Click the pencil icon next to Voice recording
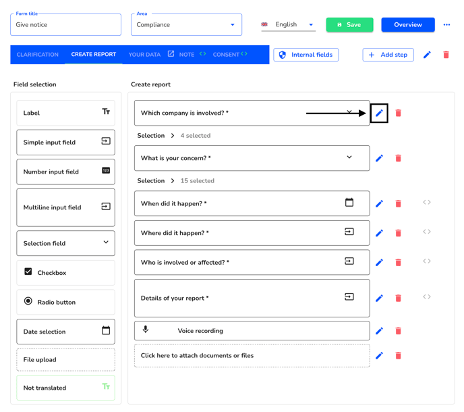The height and width of the screenshot is (412, 464). pyautogui.click(x=379, y=331)
